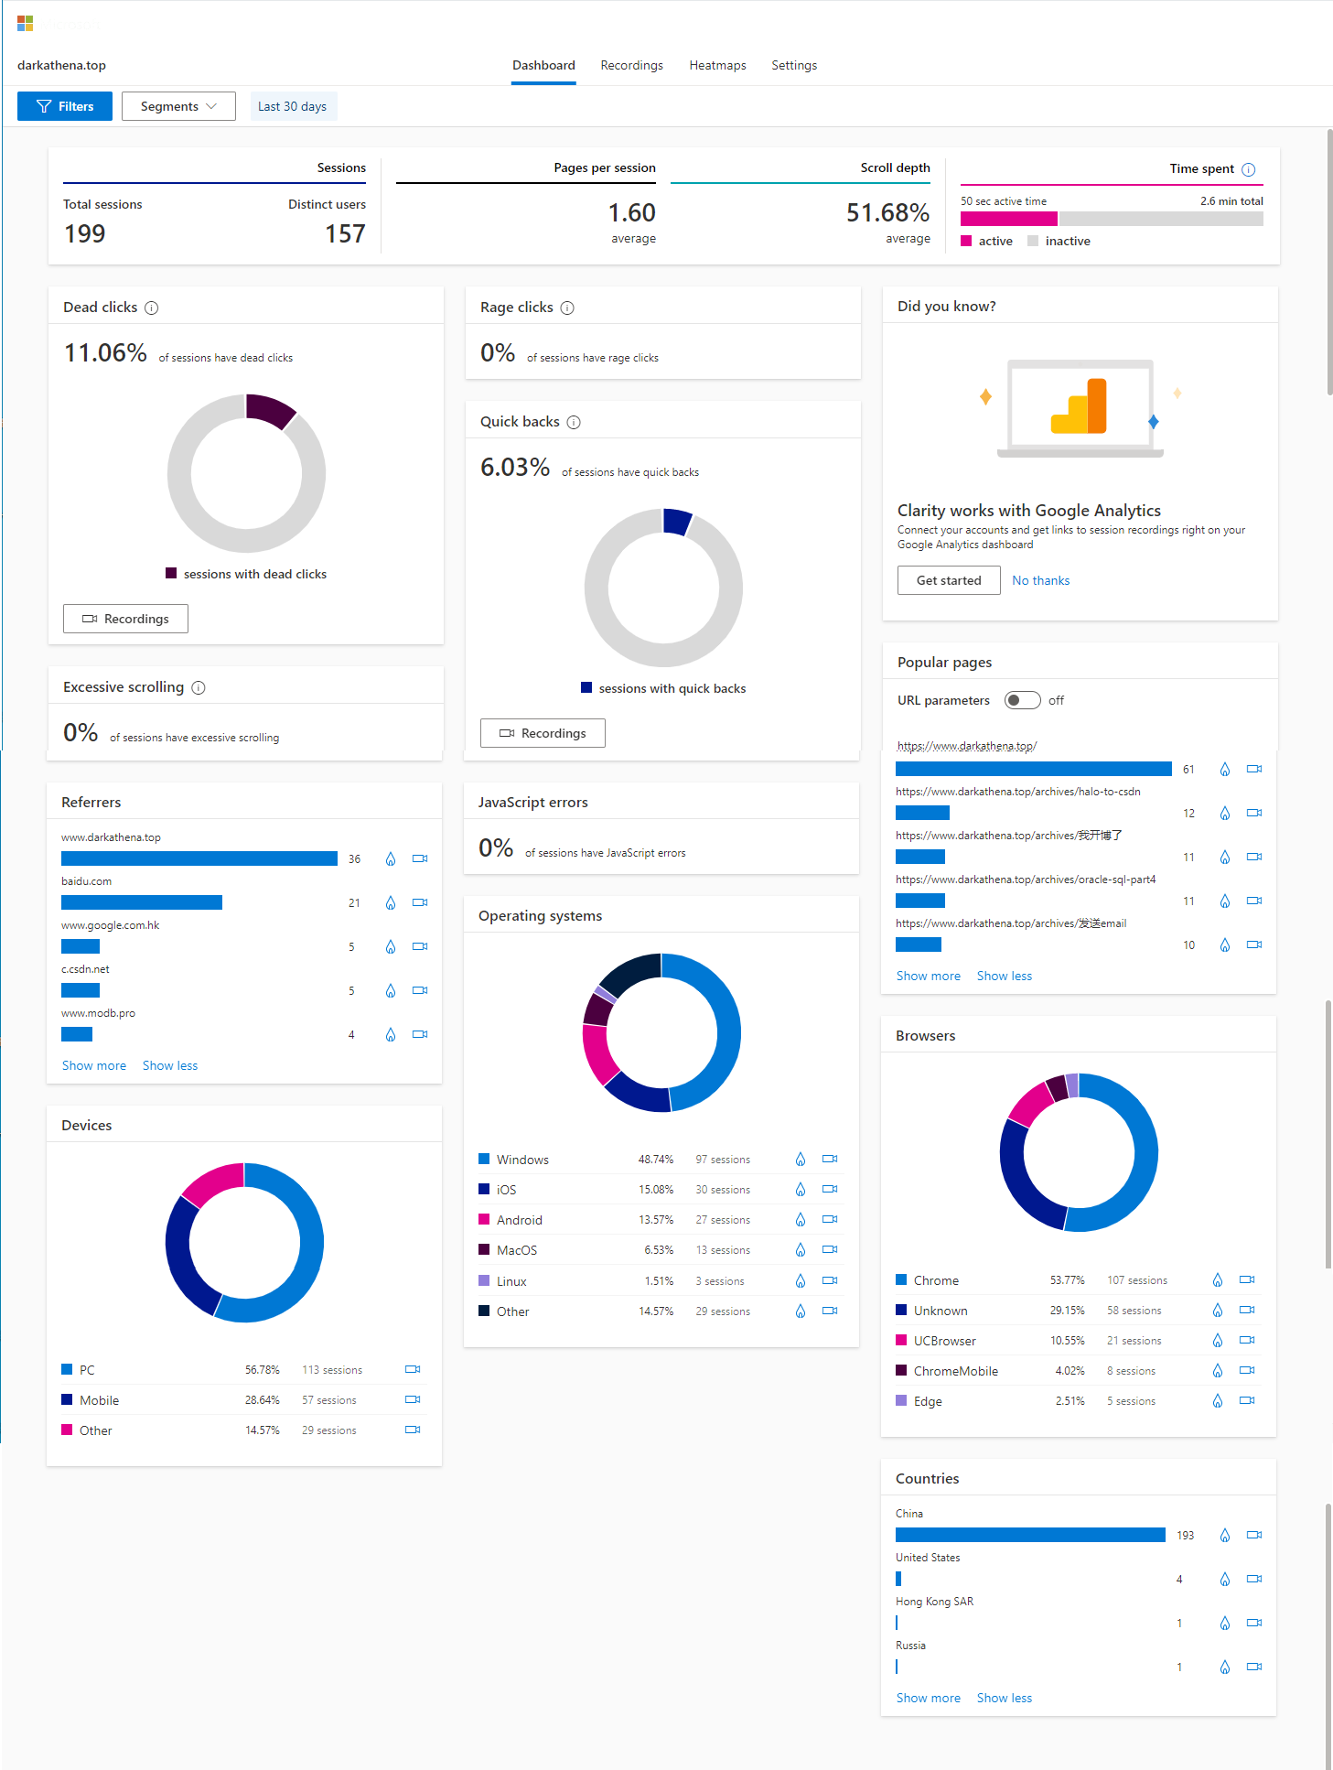Click Get started for Google Analytics
This screenshot has height=1770, width=1333.
click(x=949, y=580)
